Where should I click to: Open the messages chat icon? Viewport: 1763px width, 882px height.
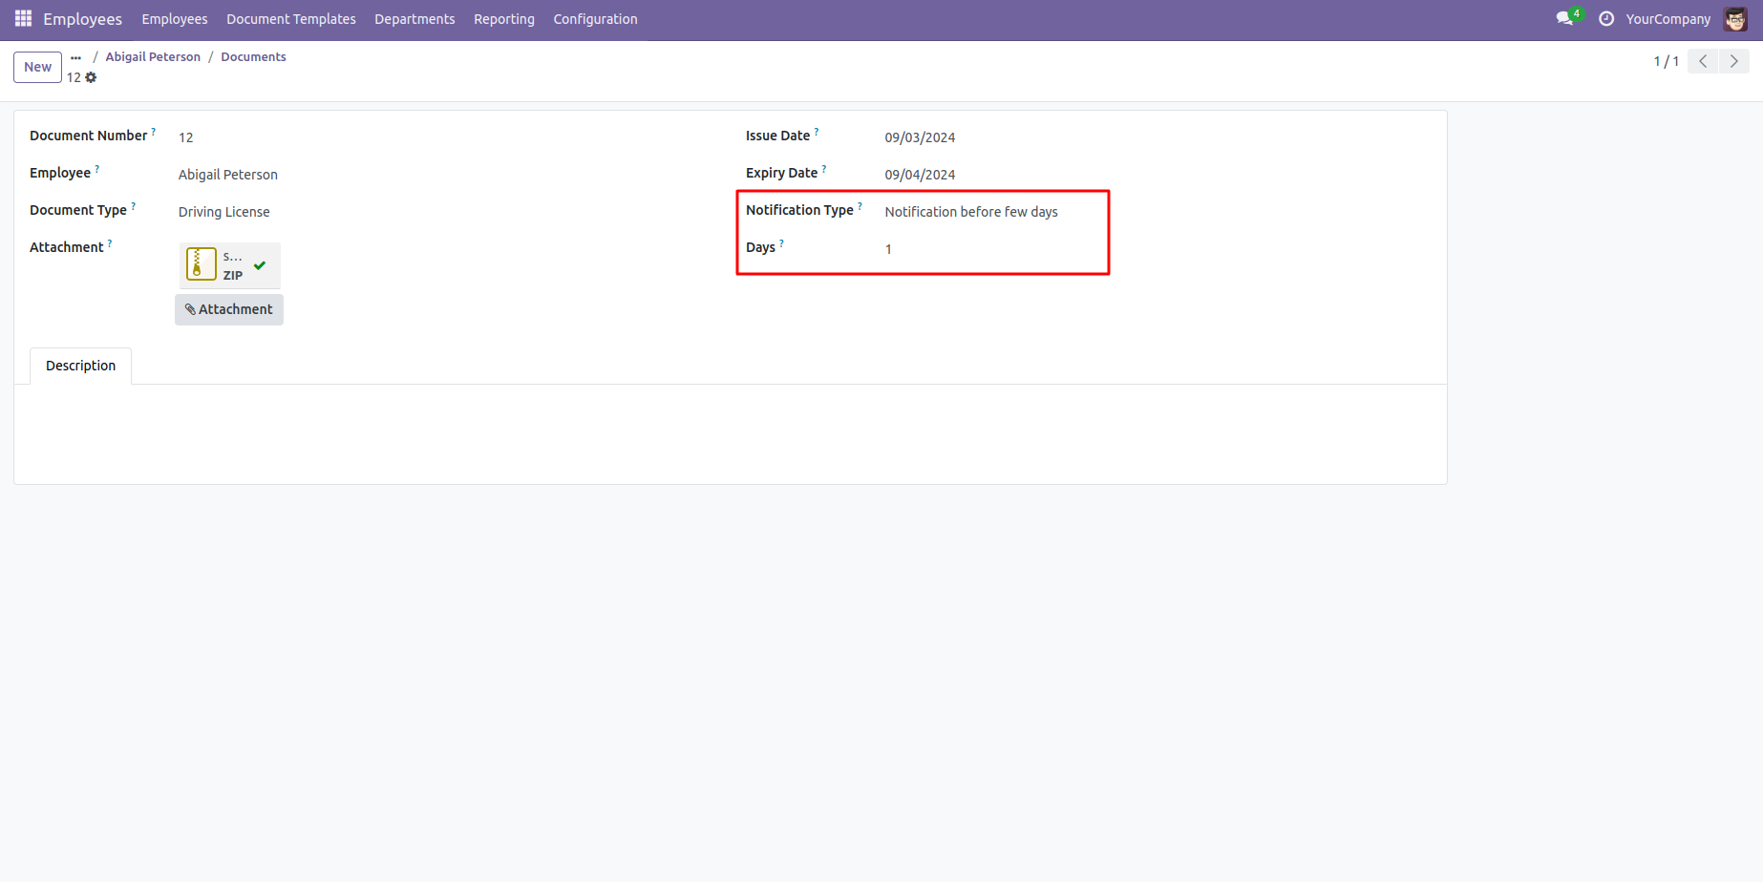pyautogui.click(x=1564, y=19)
